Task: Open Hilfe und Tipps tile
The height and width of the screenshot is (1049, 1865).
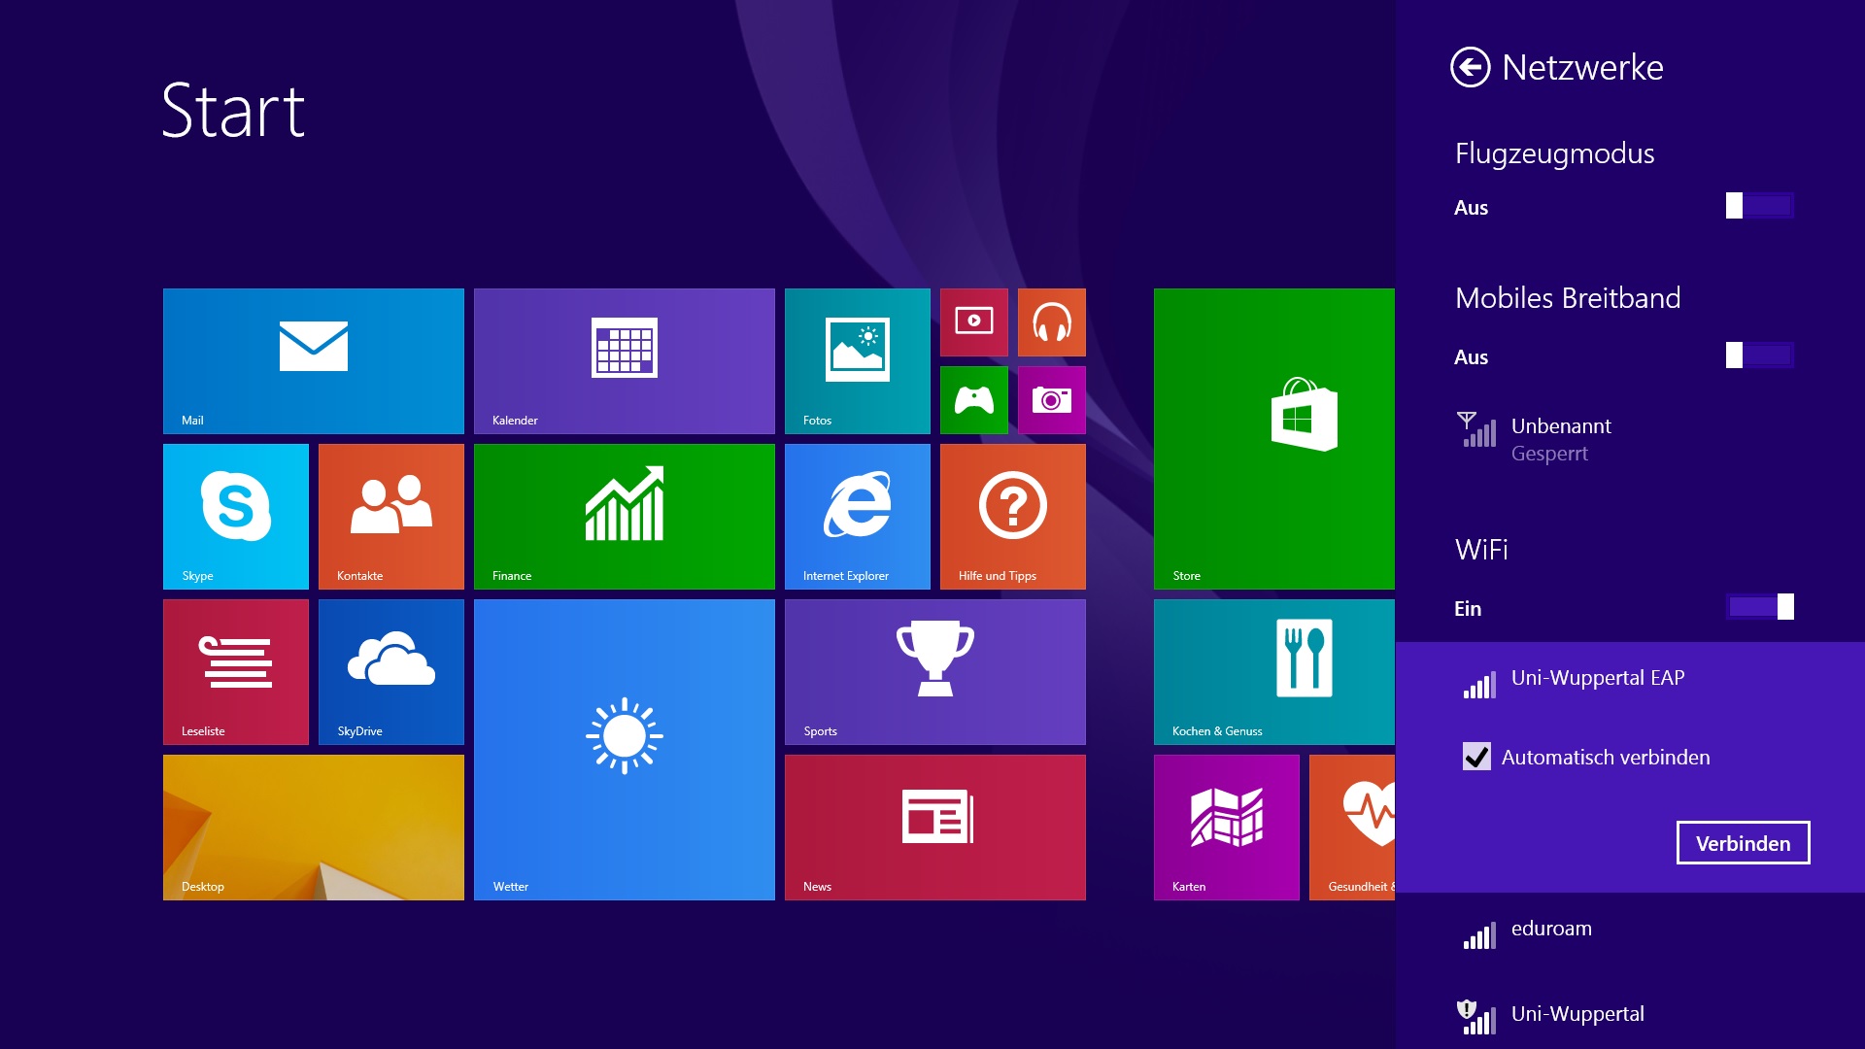Action: [1013, 517]
